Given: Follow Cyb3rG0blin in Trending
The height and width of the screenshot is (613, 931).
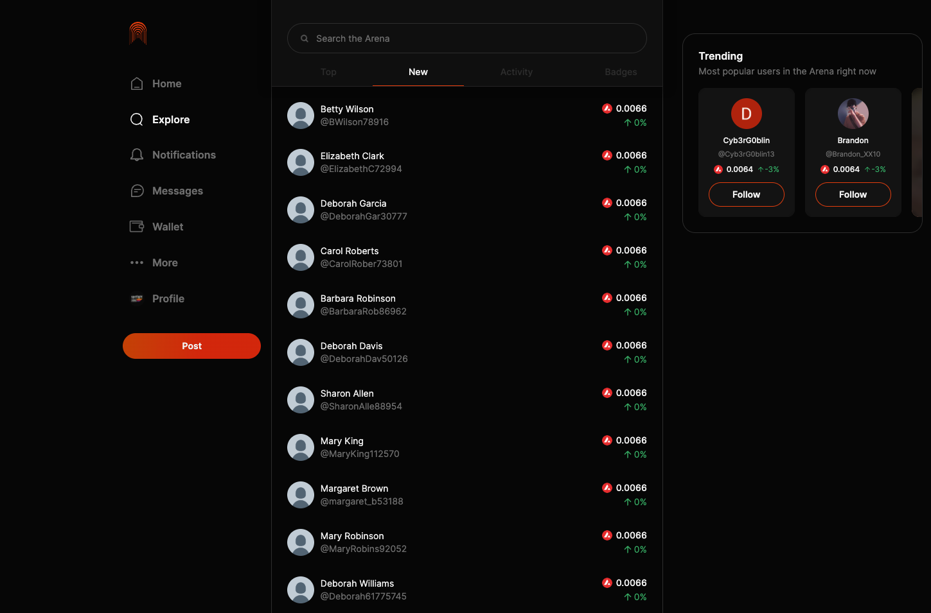Looking at the screenshot, I should [x=746, y=194].
